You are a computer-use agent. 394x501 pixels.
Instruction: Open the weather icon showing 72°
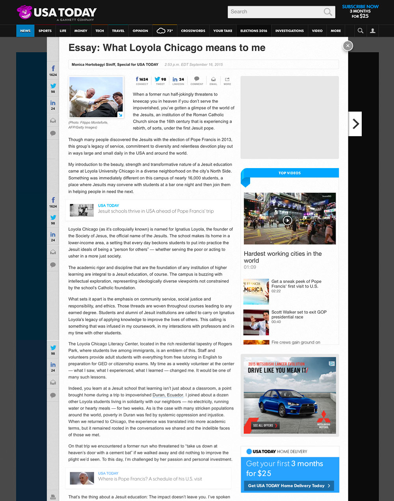(165, 31)
